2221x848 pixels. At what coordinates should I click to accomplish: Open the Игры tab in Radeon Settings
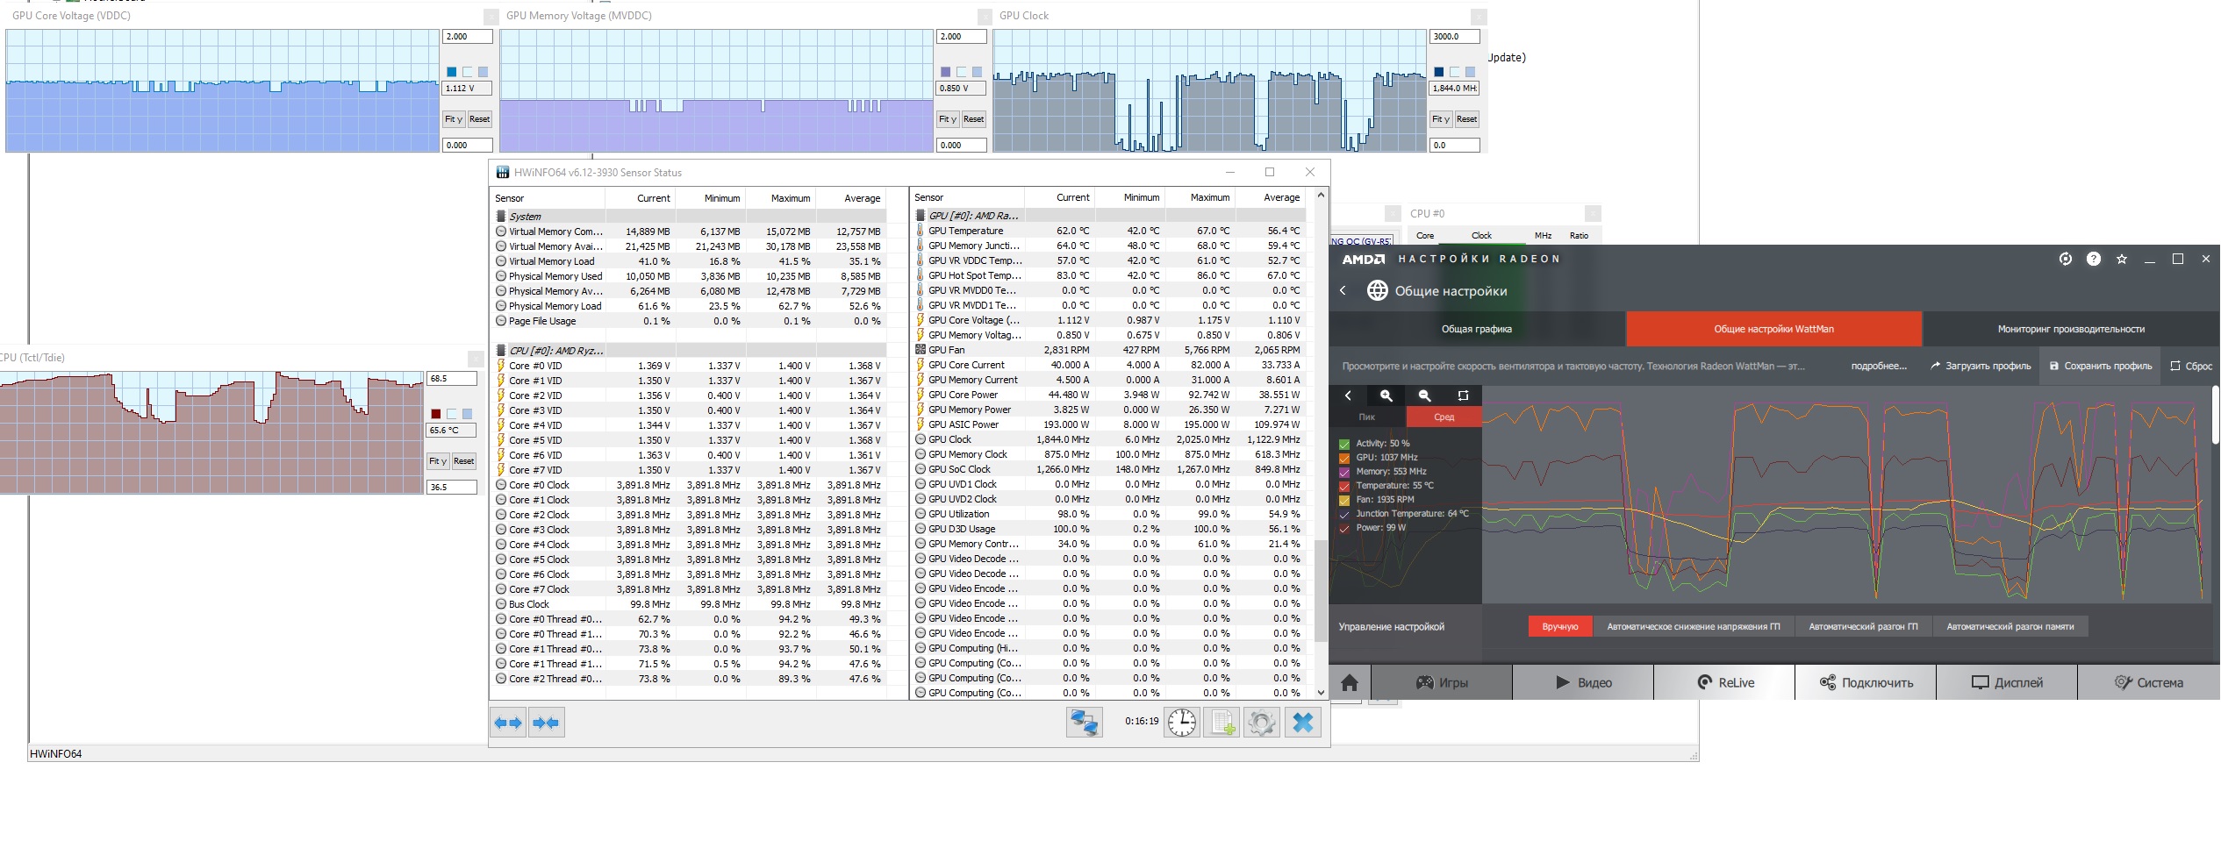[1442, 682]
